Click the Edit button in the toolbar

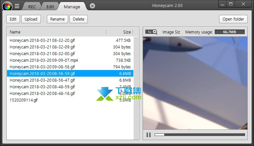pyautogui.click(x=13, y=19)
